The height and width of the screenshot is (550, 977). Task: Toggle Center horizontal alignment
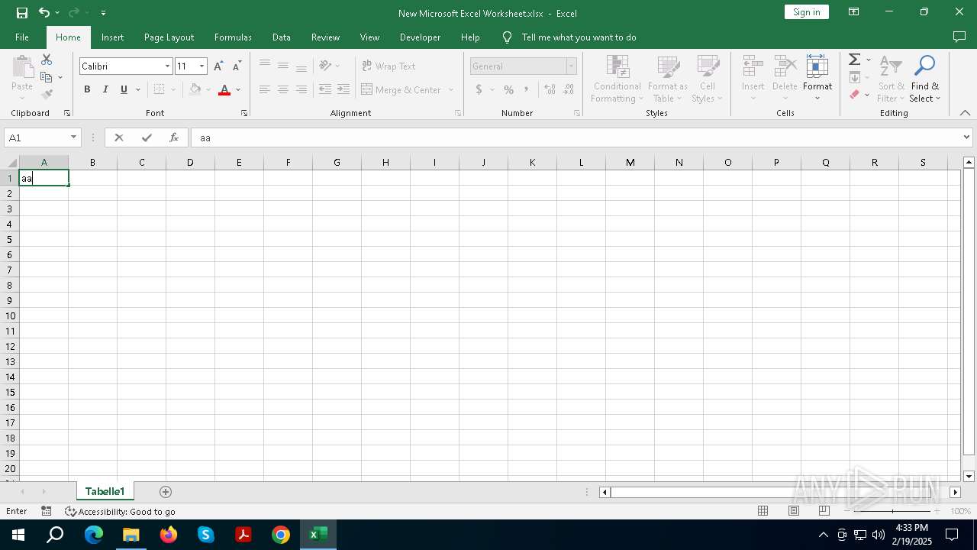(x=283, y=89)
